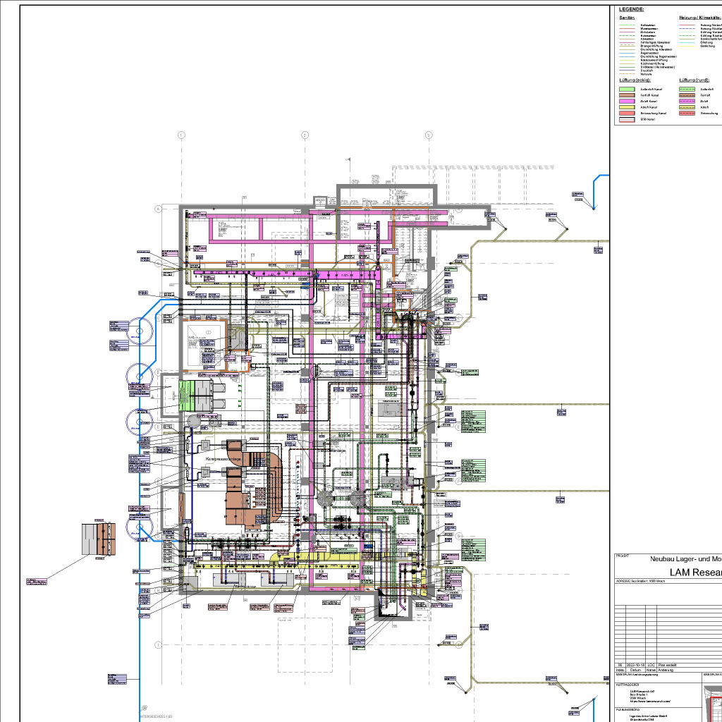Click grid axis bubble 3 at top

pos(428,135)
